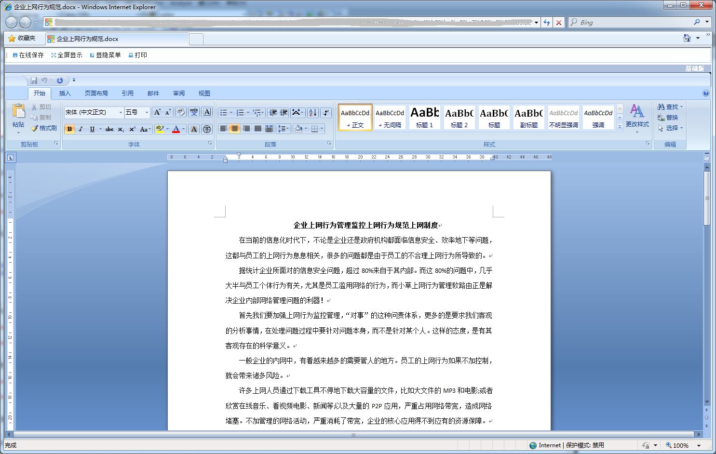Click the Save icon in quick access toolbar
Image resolution: width=716 pixels, height=454 pixels.
[x=34, y=80]
